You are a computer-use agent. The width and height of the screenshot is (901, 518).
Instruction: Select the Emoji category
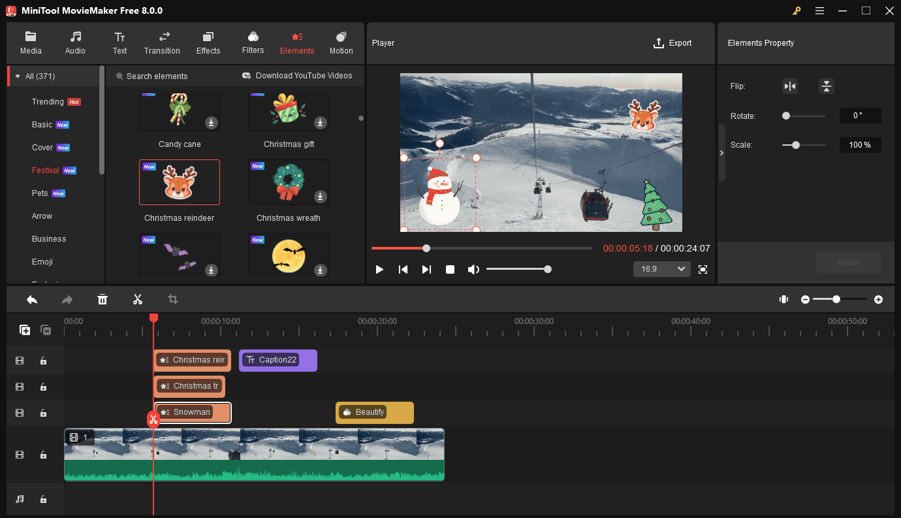42,262
